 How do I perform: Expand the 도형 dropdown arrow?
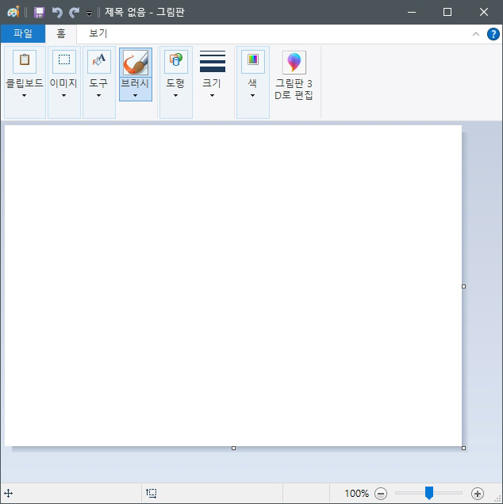coord(175,95)
